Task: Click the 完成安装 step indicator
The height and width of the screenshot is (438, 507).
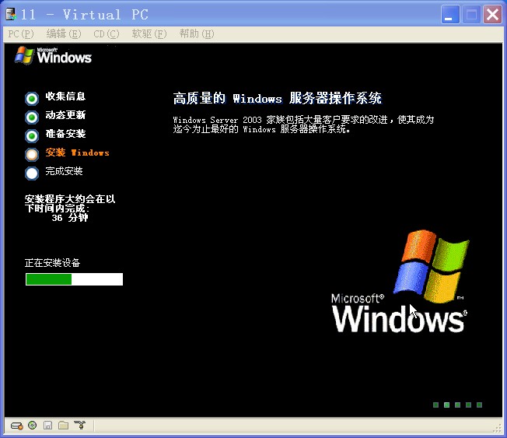Action: click(x=32, y=173)
